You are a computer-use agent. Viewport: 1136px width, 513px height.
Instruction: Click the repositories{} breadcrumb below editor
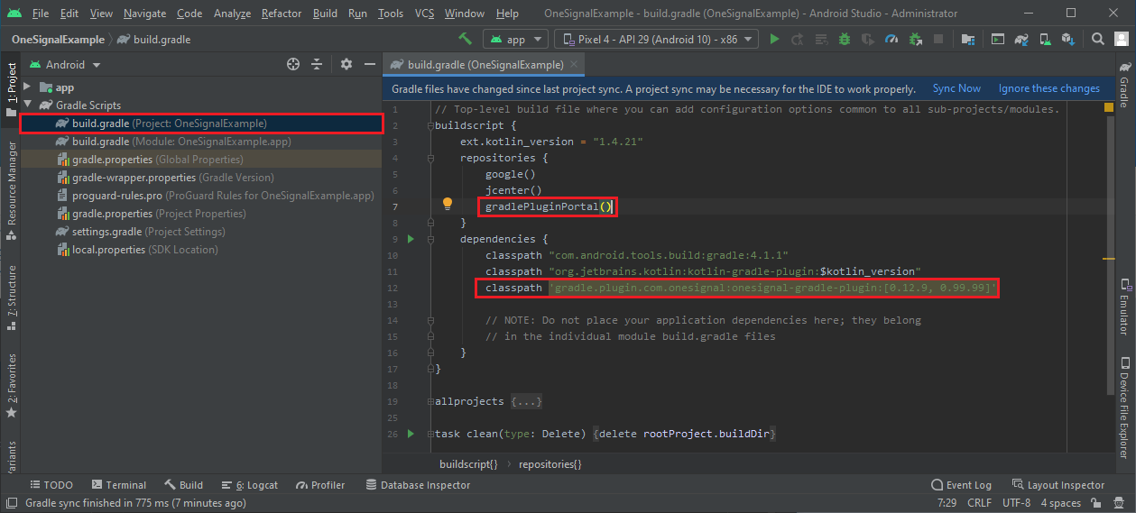tap(550, 464)
